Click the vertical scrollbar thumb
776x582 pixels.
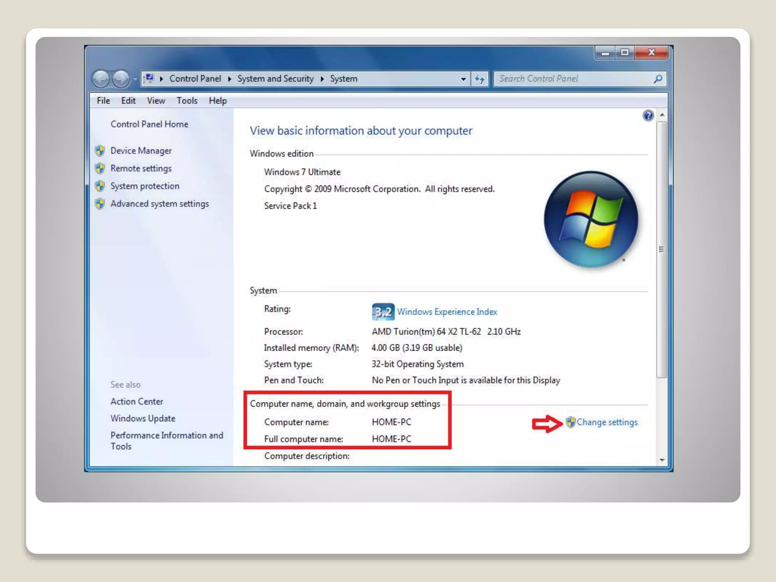[x=662, y=249]
